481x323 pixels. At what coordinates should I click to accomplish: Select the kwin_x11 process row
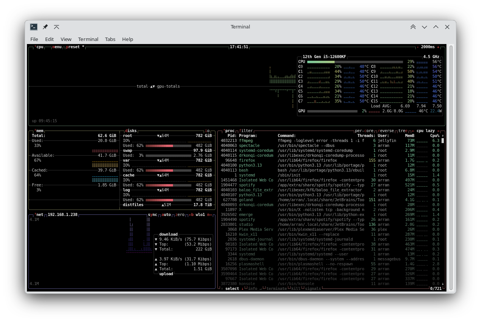tap(330, 234)
